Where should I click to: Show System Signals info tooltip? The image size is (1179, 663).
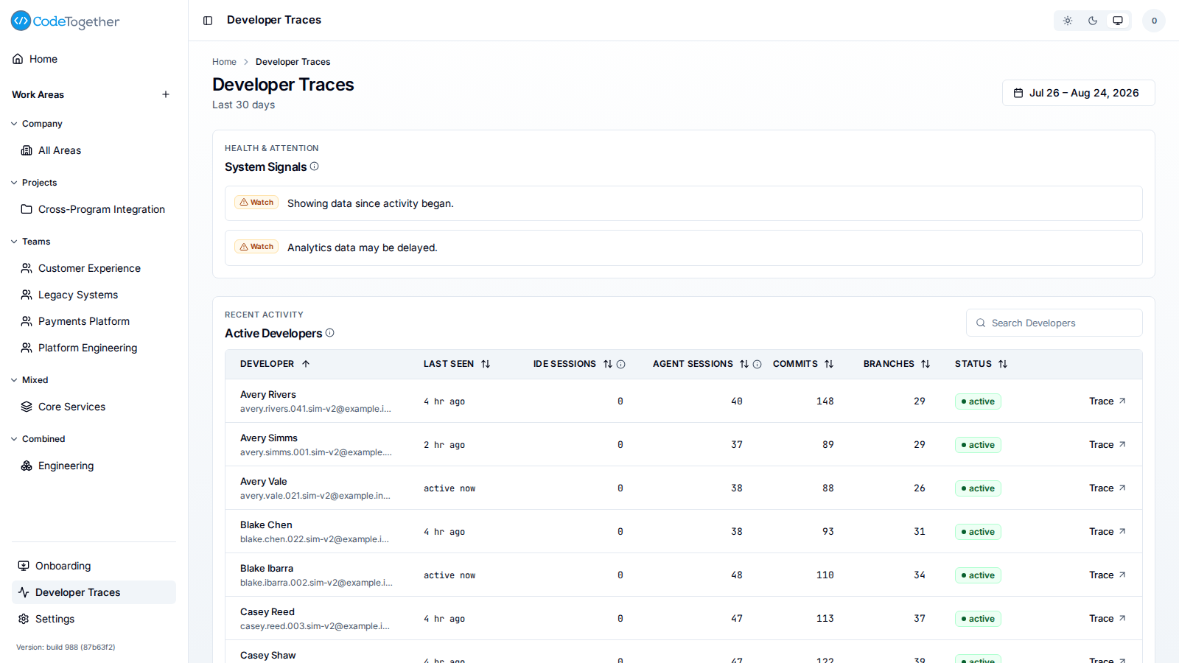pyautogui.click(x=315, y=166)
